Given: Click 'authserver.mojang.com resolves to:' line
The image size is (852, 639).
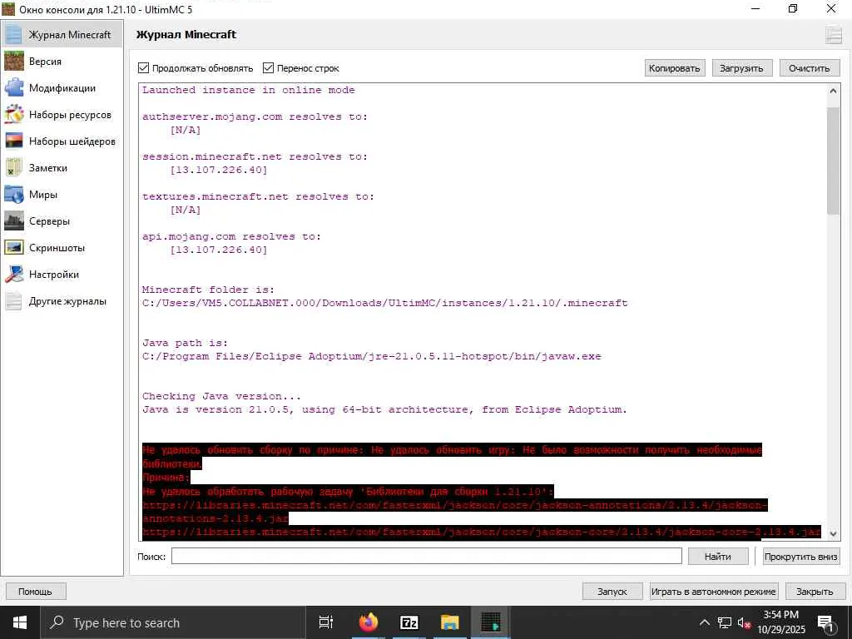Looking at the screenshot, I should pyautogui.click(x=255, y=116).
